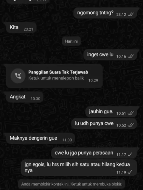Tap the missed voice call phone icon
The width and height of the screenshot is (143, 190).
(x=18, y=76)
